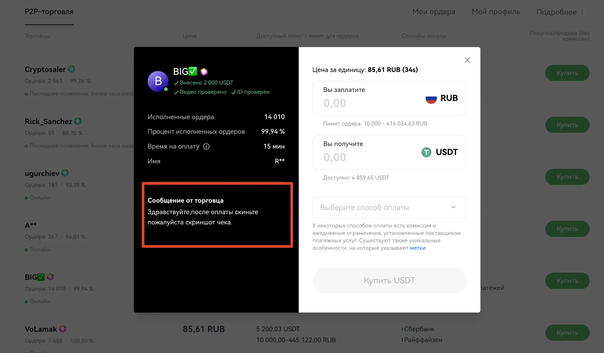Click the Russian flag RUB currency icon
604x353 pixels.
pyautogui.click(x=431, y=98)
